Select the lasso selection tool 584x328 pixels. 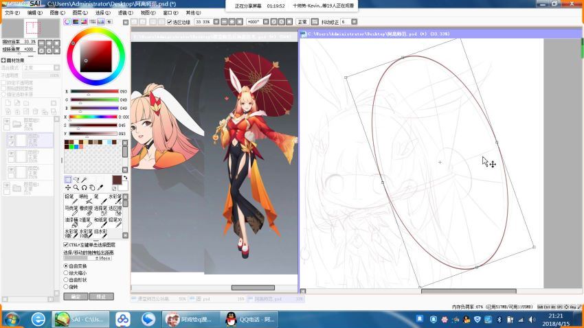[76, 180]
